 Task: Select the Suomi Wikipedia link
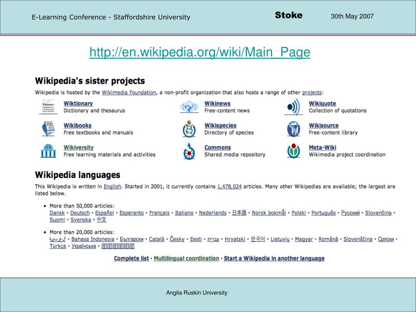tap(57, 220)
